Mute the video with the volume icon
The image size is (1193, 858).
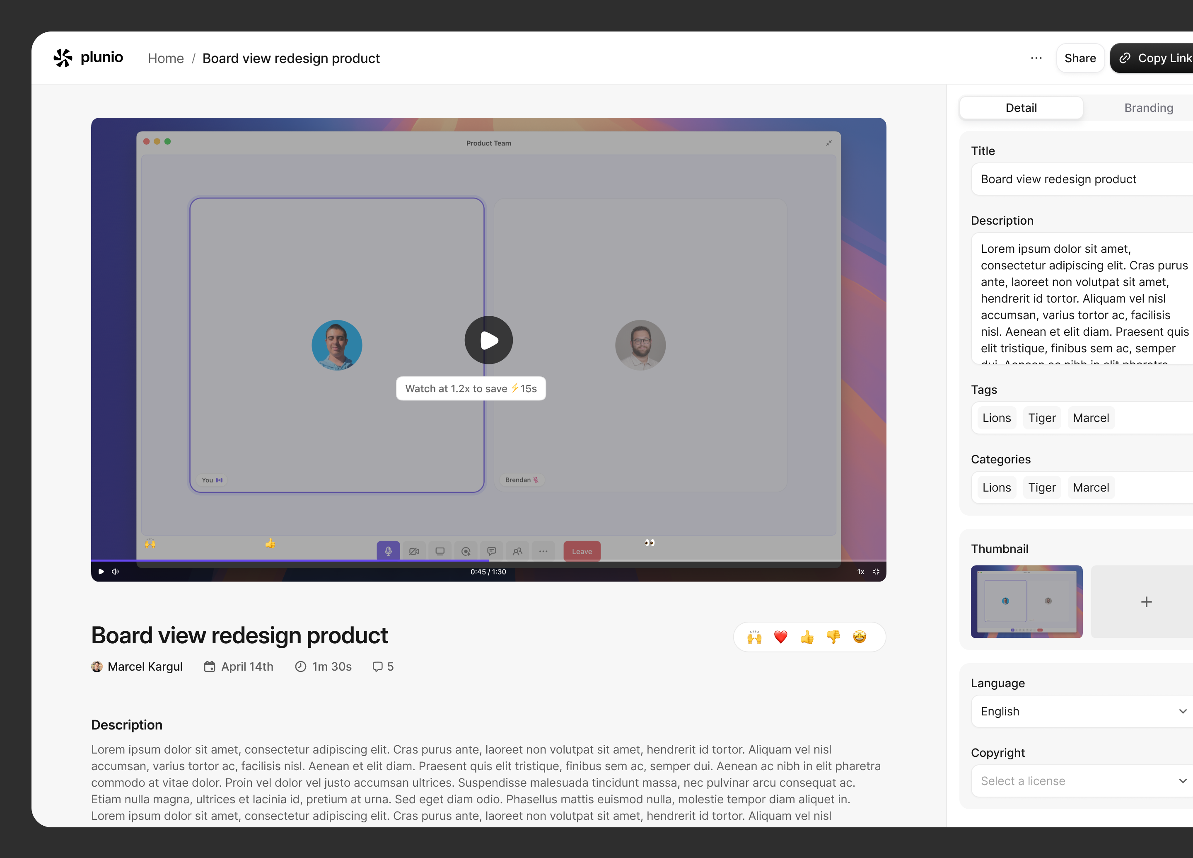(115, 572)
